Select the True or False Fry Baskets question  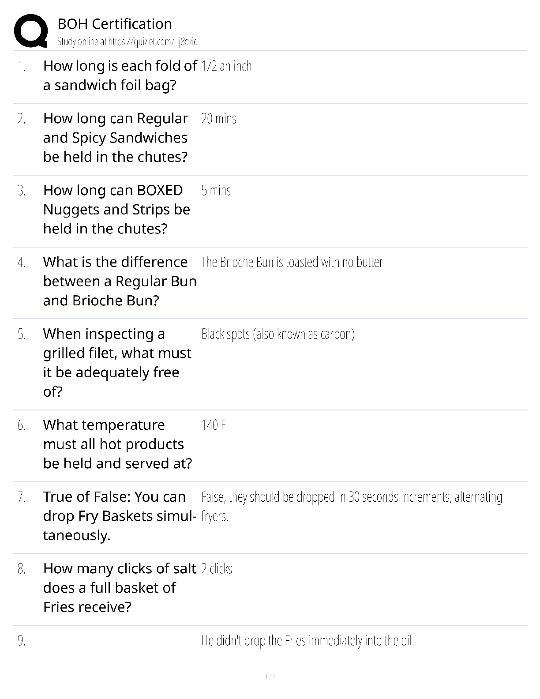coord(120,516)
